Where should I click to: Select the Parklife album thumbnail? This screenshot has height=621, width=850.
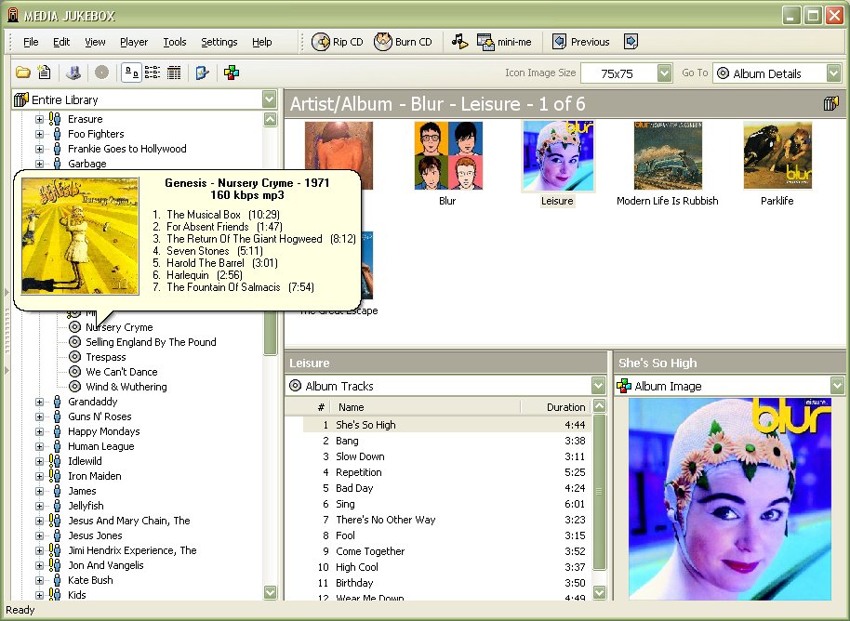point(777,155)
